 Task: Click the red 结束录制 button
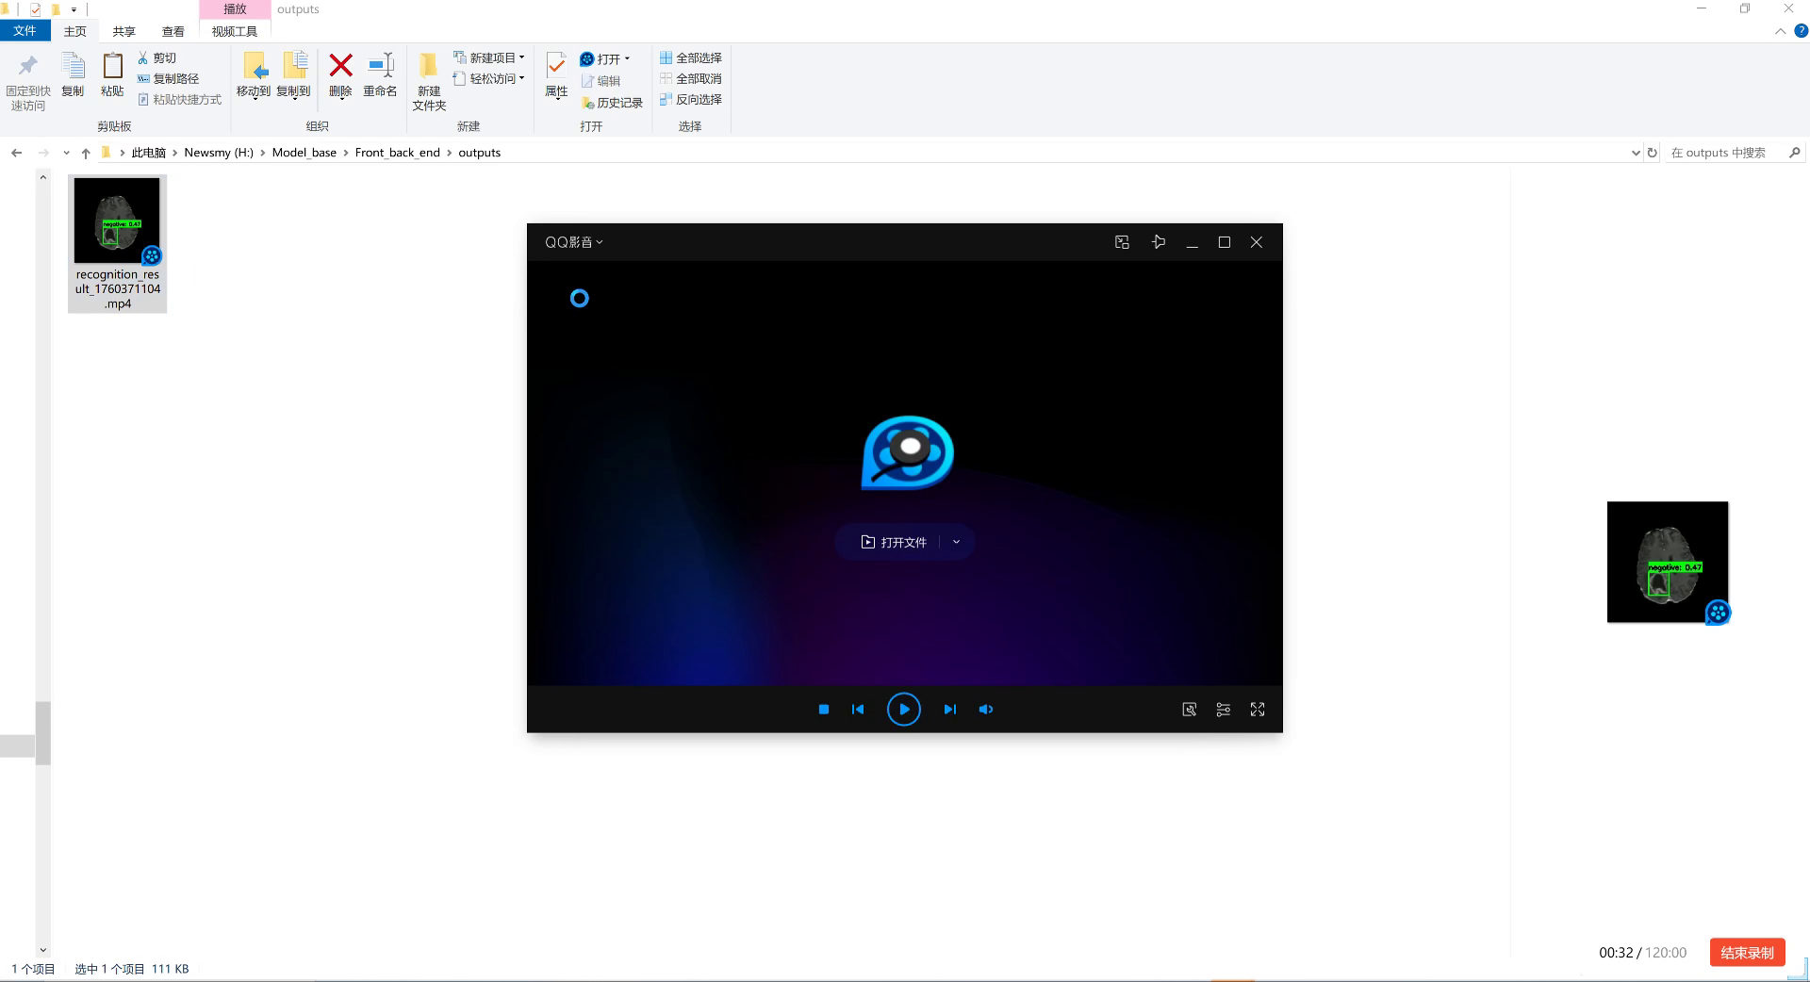click(x=1747, y=953)
